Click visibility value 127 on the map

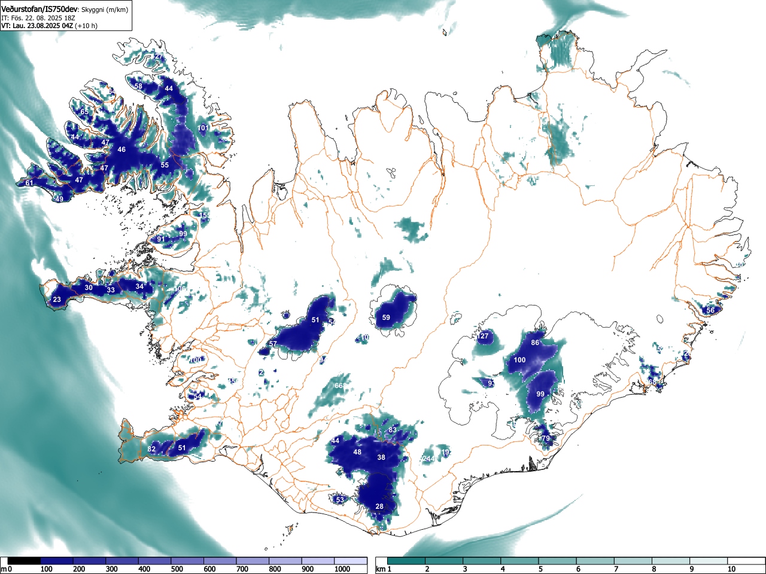click(x=483, y=336)
